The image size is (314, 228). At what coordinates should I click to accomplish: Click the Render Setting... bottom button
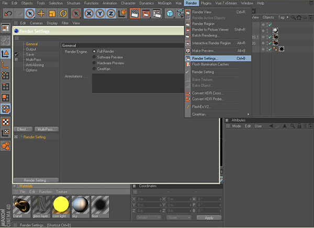(36, 180)
